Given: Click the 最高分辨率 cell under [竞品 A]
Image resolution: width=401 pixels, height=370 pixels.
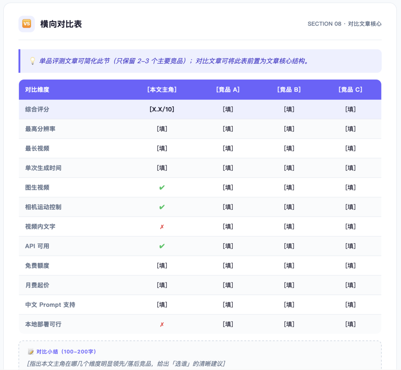Looking at the screenshot, I should tap(228, 129).
